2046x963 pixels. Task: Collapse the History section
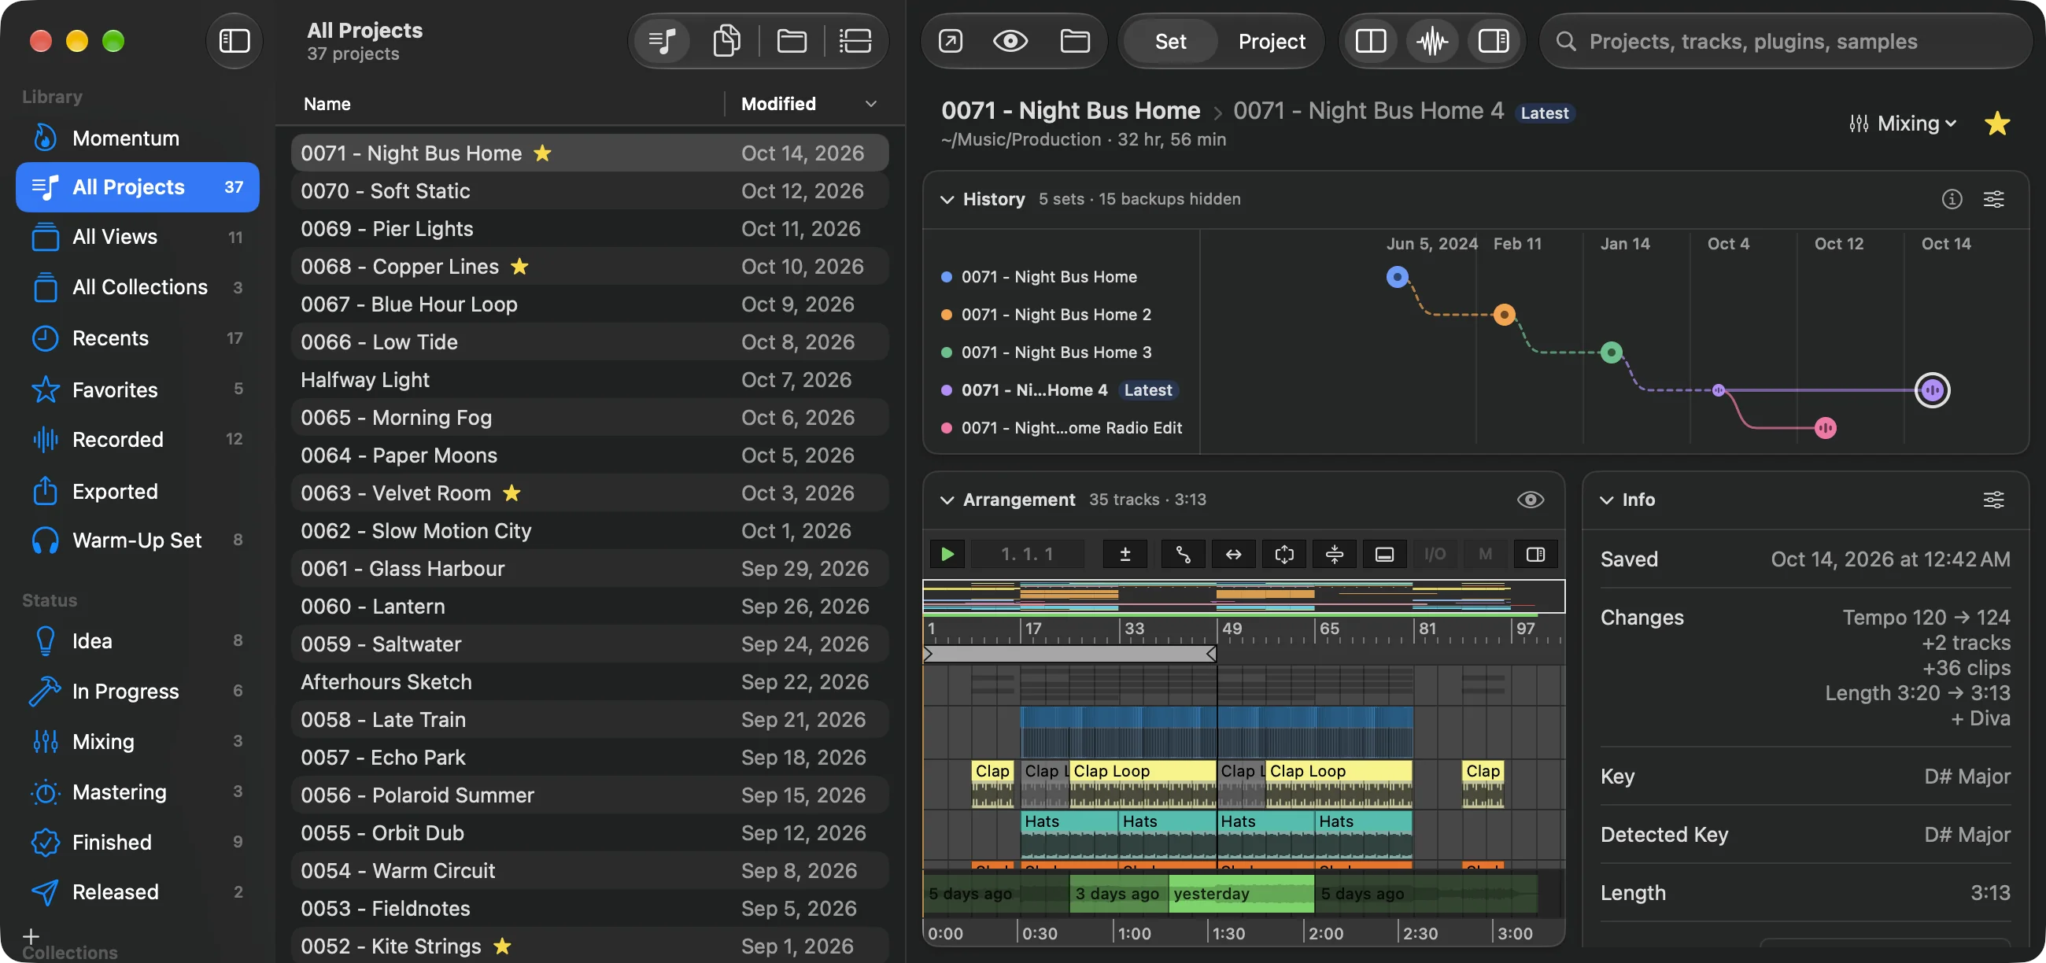pyautogui.click(x=947, y=199)
